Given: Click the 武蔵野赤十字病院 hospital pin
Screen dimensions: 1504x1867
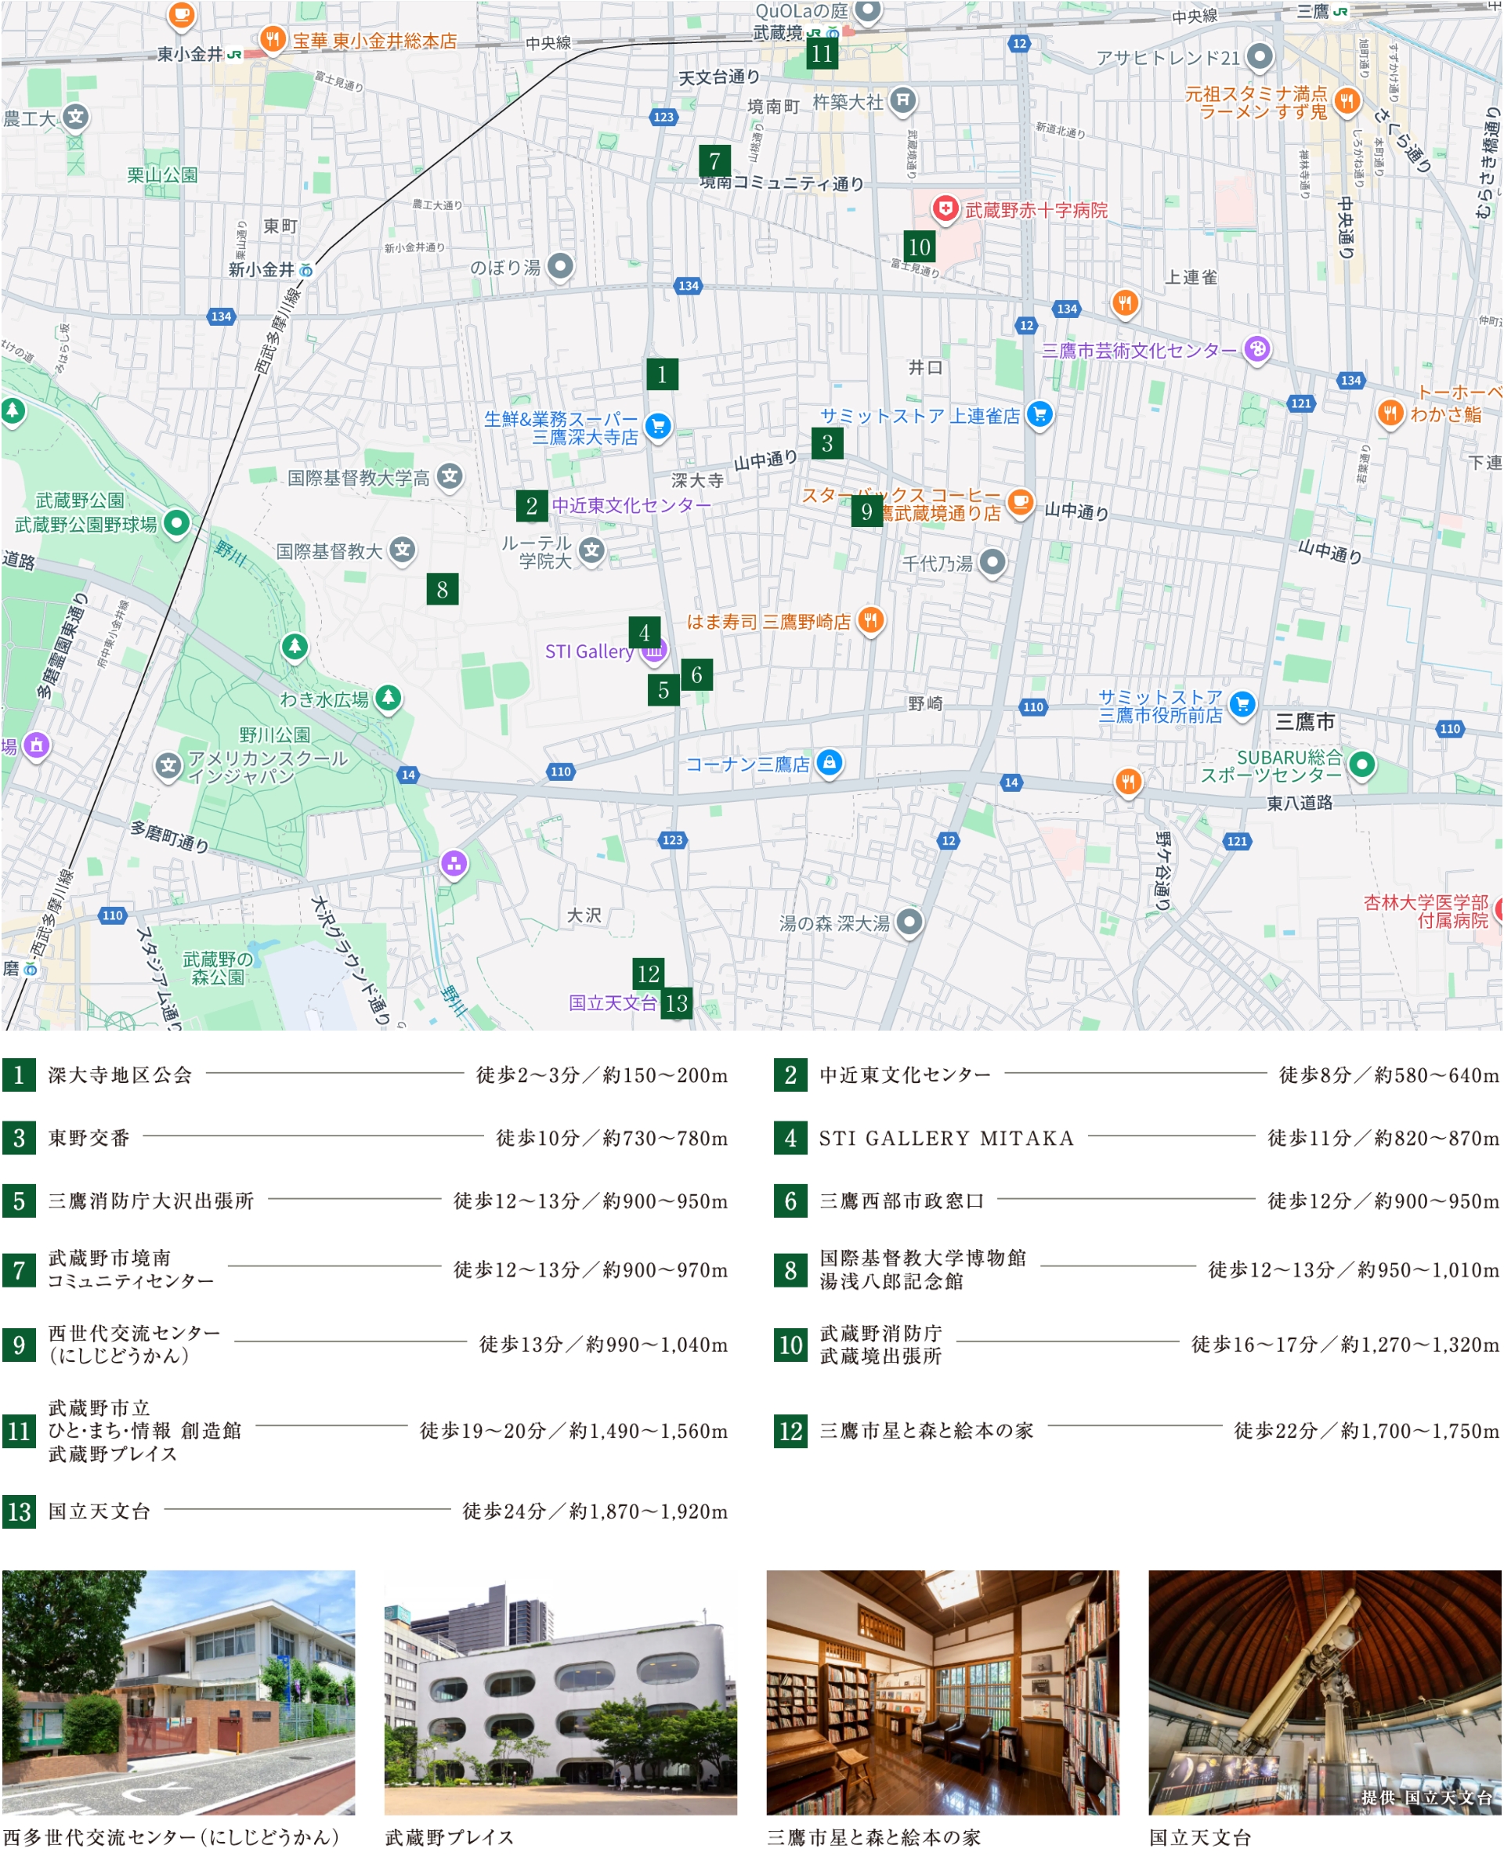Looking at the screenshot, I should (x=945, y=208).
